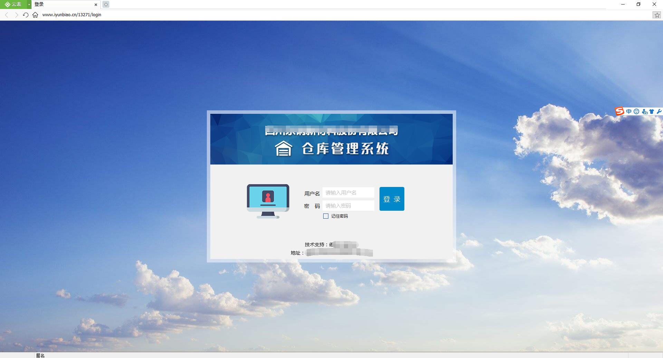This screenshot has height=358, width=663.
Task: Open the dropdown arrow beside 云表 logo
Action: (x=29, y=4)
